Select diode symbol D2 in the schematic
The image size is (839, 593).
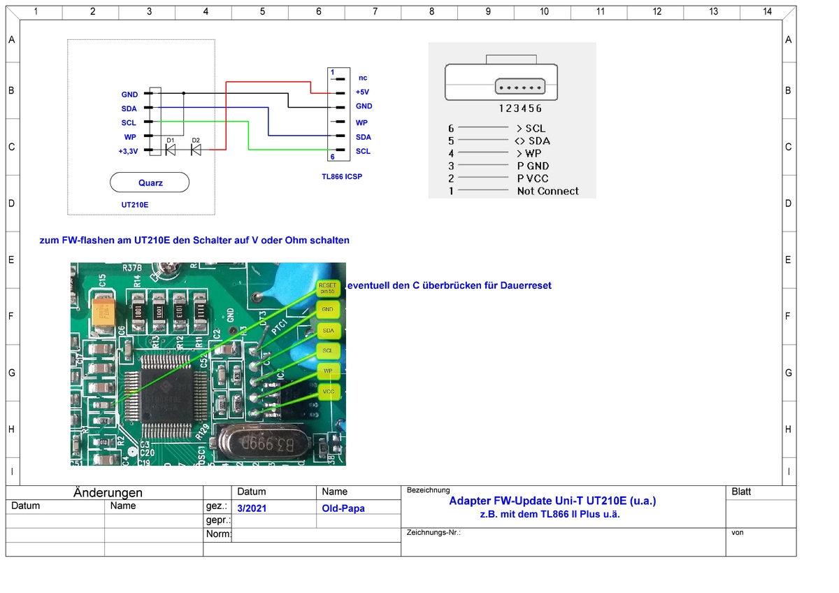pyautogui.click(x=196, y=150)
